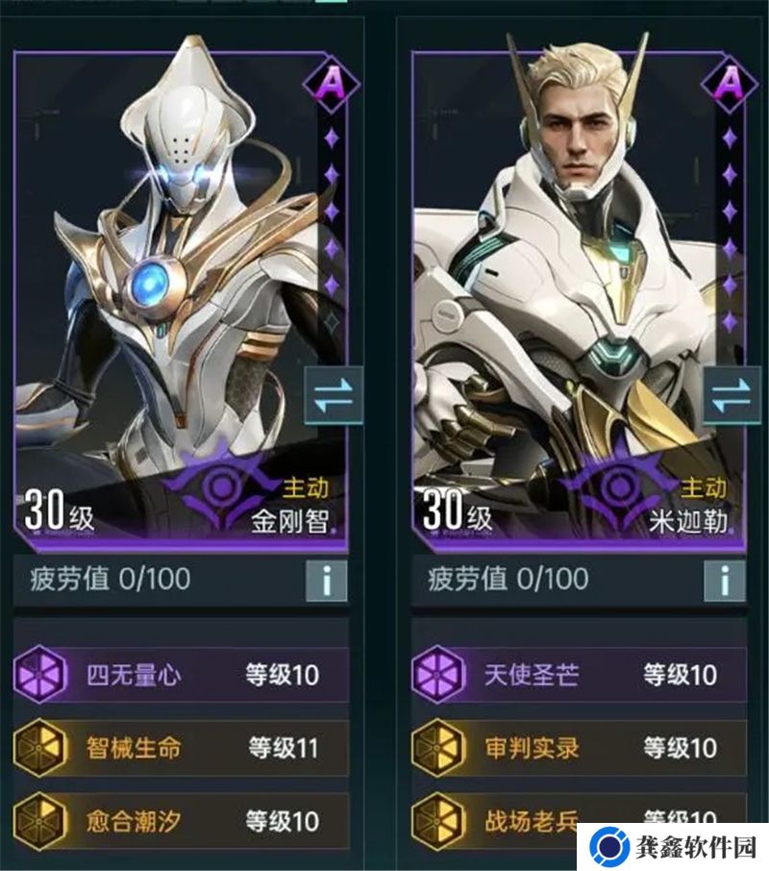
Task: Open the 天使圣芒 等级10 skill entry
Action: point(579,675)
